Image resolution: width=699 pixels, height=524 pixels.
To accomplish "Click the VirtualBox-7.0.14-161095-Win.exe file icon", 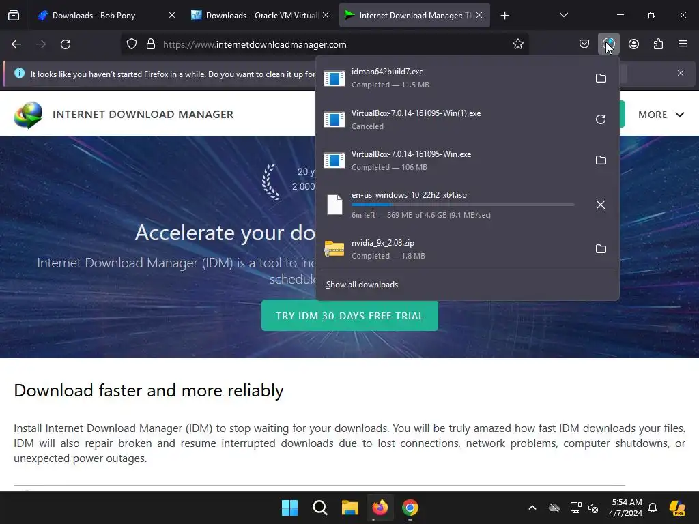I will click(x=334, y=160).
